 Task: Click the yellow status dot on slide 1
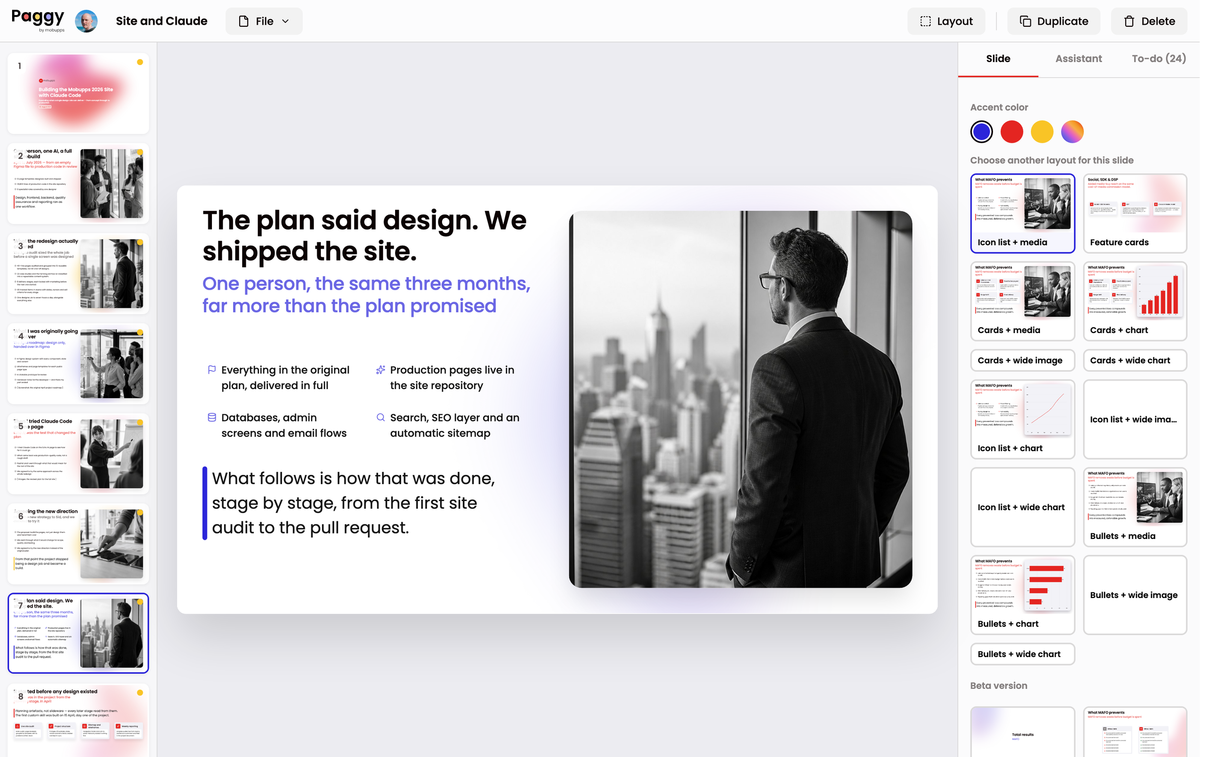[x=140, y=62]
